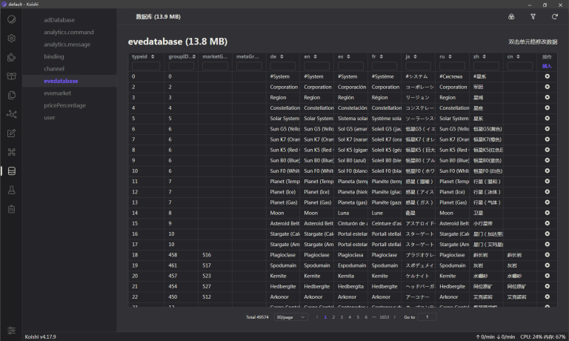Open the 30/page page-size dropdown

[290, 317]
